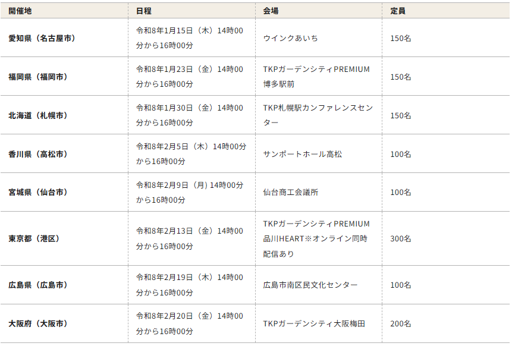Image resolution: width=512 pixels, height=346 pixels.
Task: Select the TKPガーデンシティ大阪梅田 venue cell
Action: pos(314,323)
